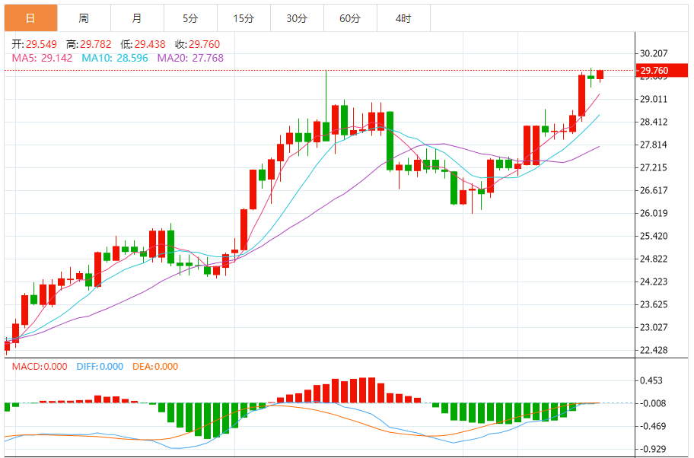The image size is (694, 458).
Task: Click the MACD value label
Action: coord(40,367)
